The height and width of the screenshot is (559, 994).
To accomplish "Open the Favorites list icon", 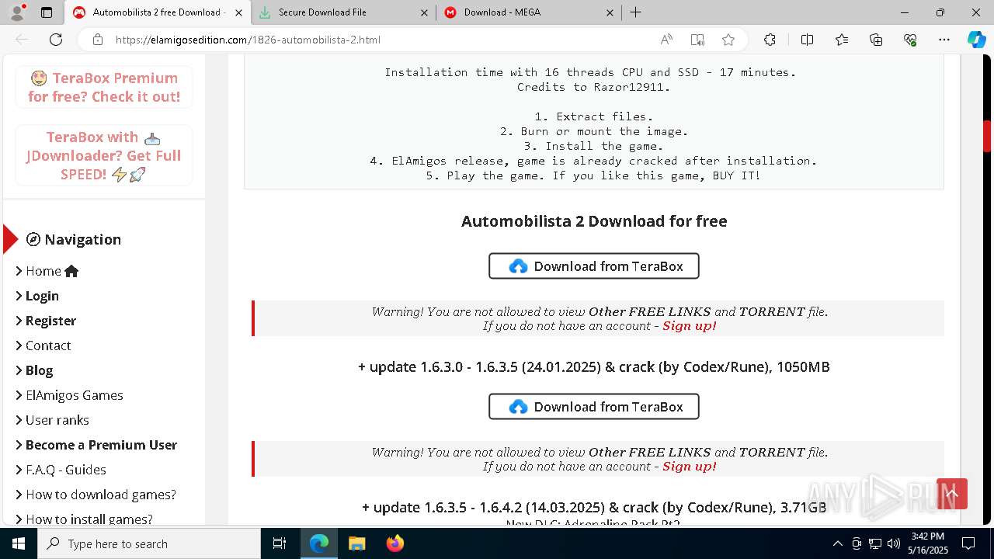I will coord(842,40).
